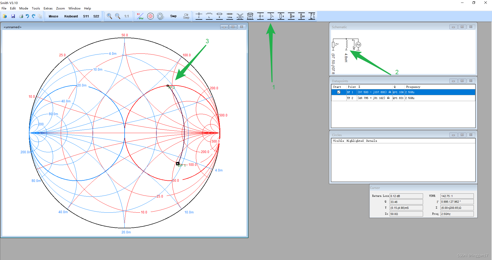
Task: Insert a shunt inductor element
Action: 271,16
